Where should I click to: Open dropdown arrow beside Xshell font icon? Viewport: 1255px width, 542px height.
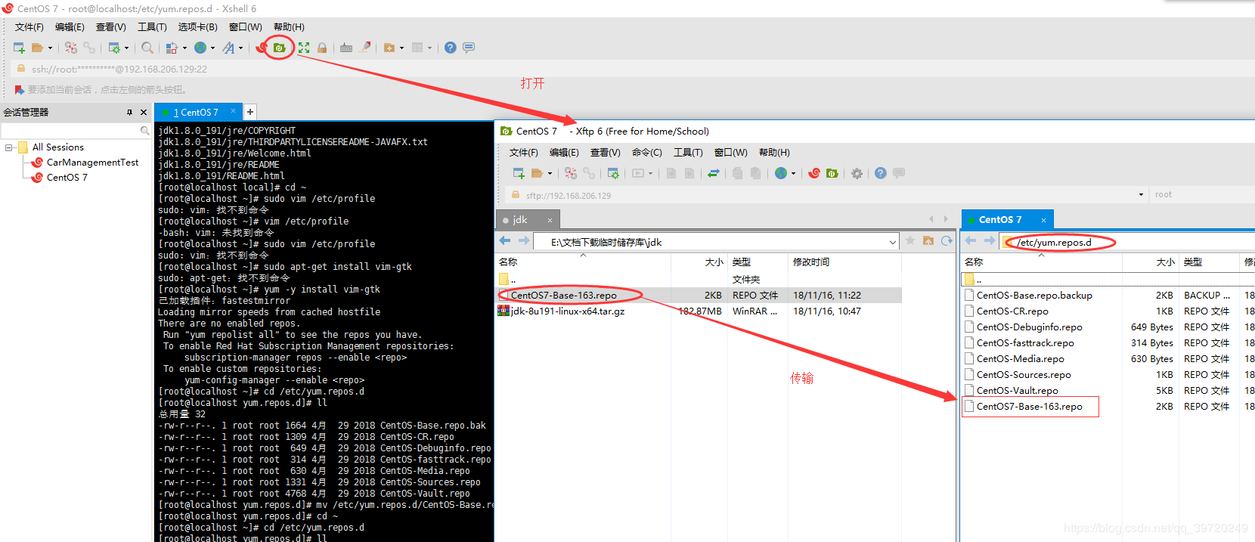tap(241, 48)
